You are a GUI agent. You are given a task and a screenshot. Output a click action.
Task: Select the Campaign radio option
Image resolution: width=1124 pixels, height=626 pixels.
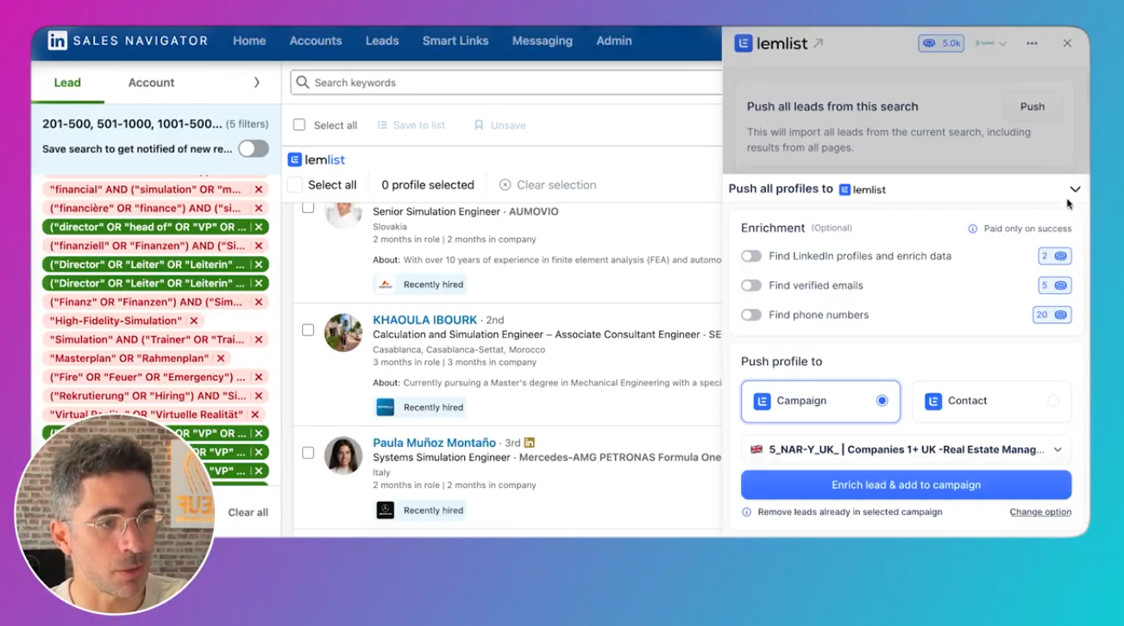882,401
